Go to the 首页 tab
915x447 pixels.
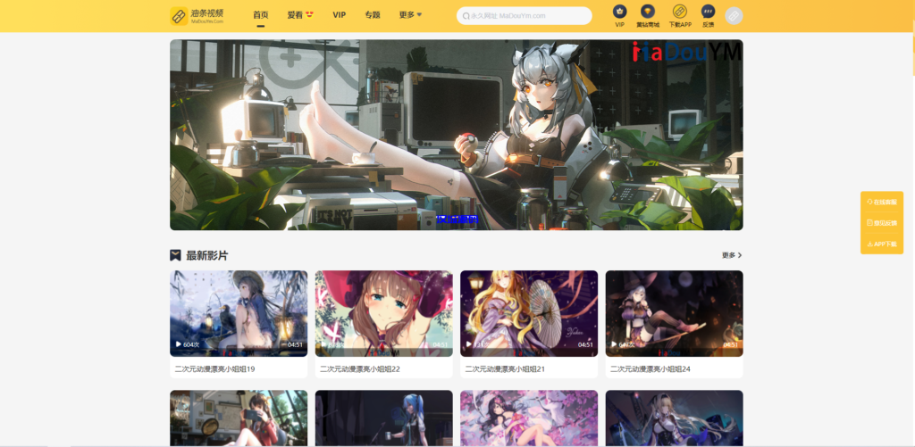[261, 15]
